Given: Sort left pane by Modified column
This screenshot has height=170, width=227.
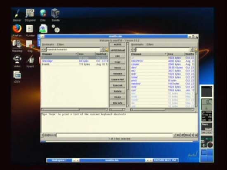Looking at the screenshot, I should tap(102, 54).
